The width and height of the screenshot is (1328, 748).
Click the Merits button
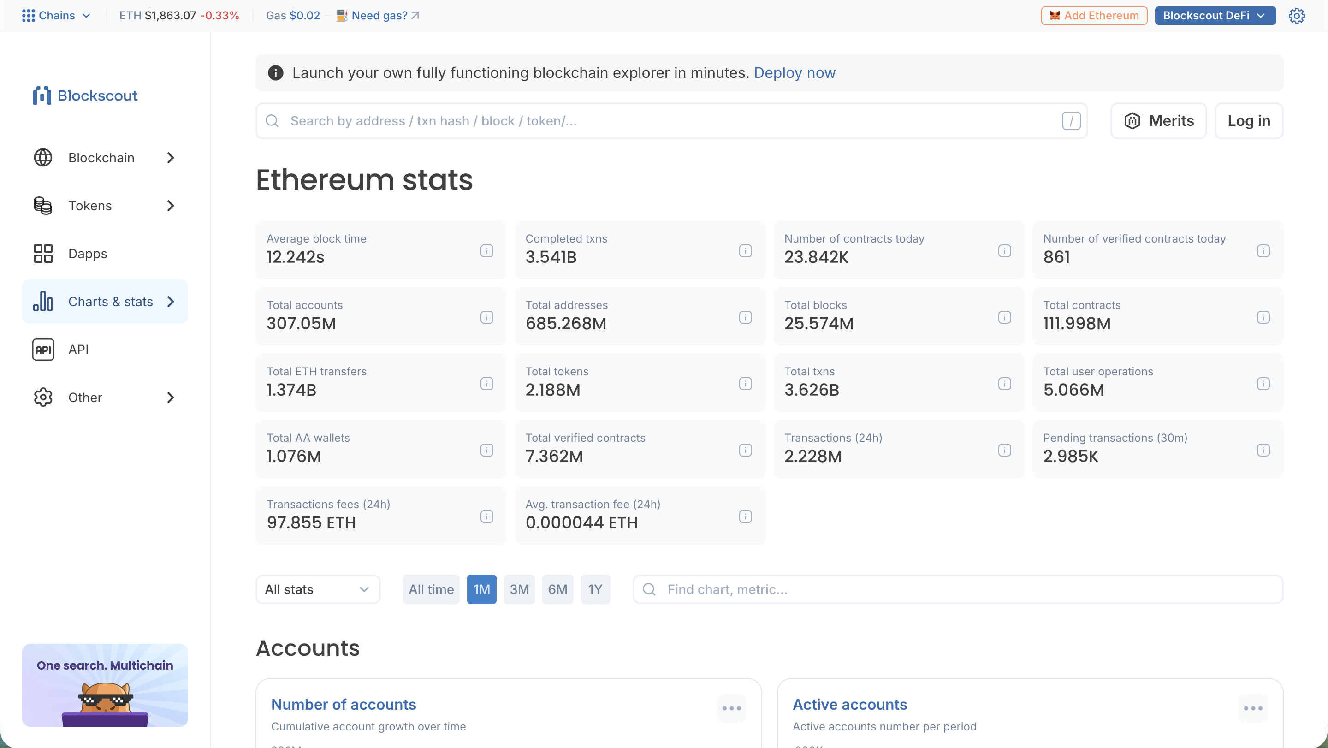click(x=1158, y=121)
